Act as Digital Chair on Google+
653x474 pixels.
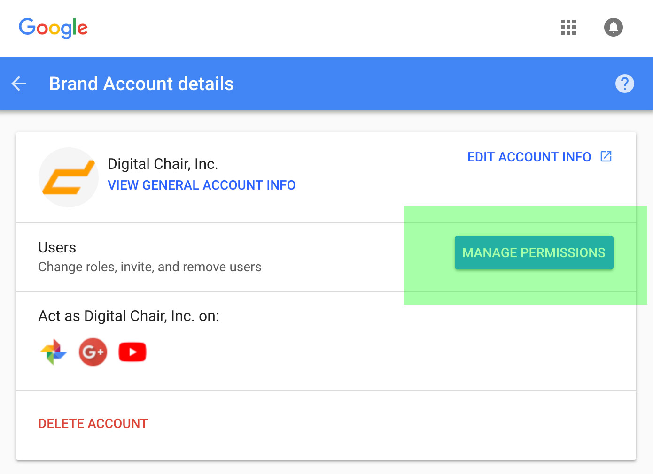(93, 352)
